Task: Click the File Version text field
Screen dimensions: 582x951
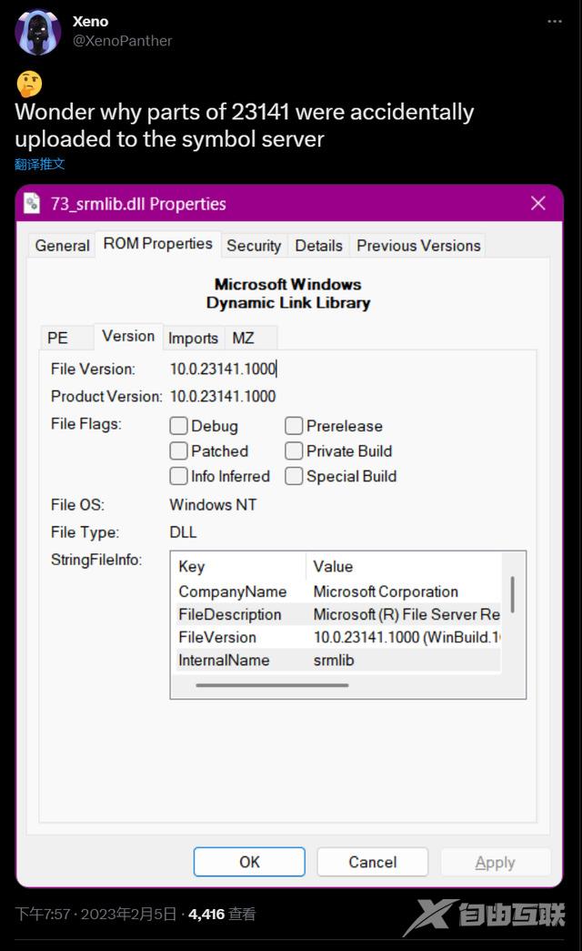Action: (223, 369)
